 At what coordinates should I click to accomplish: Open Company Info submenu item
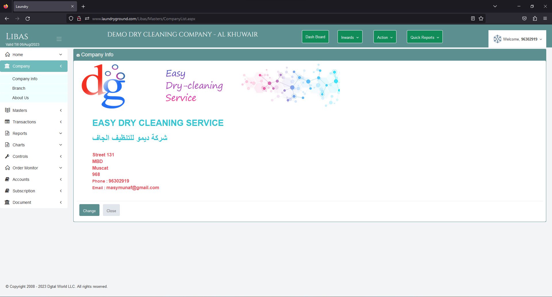[25, 79]
